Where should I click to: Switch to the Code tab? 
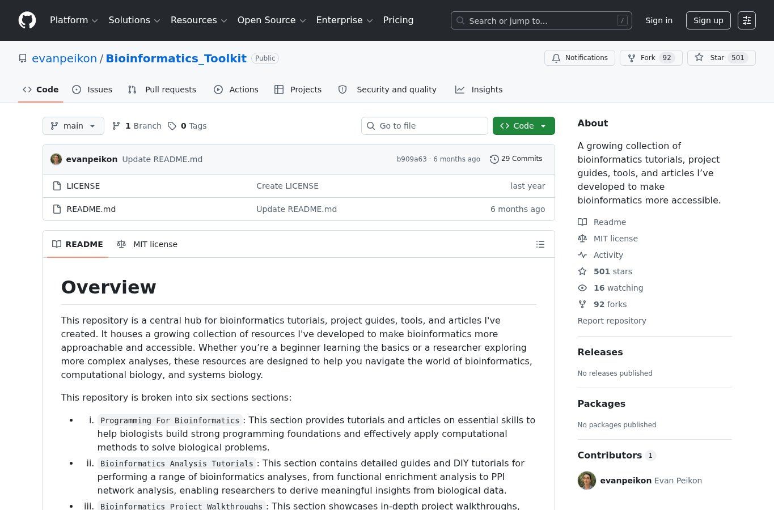(x=40, y=90)
